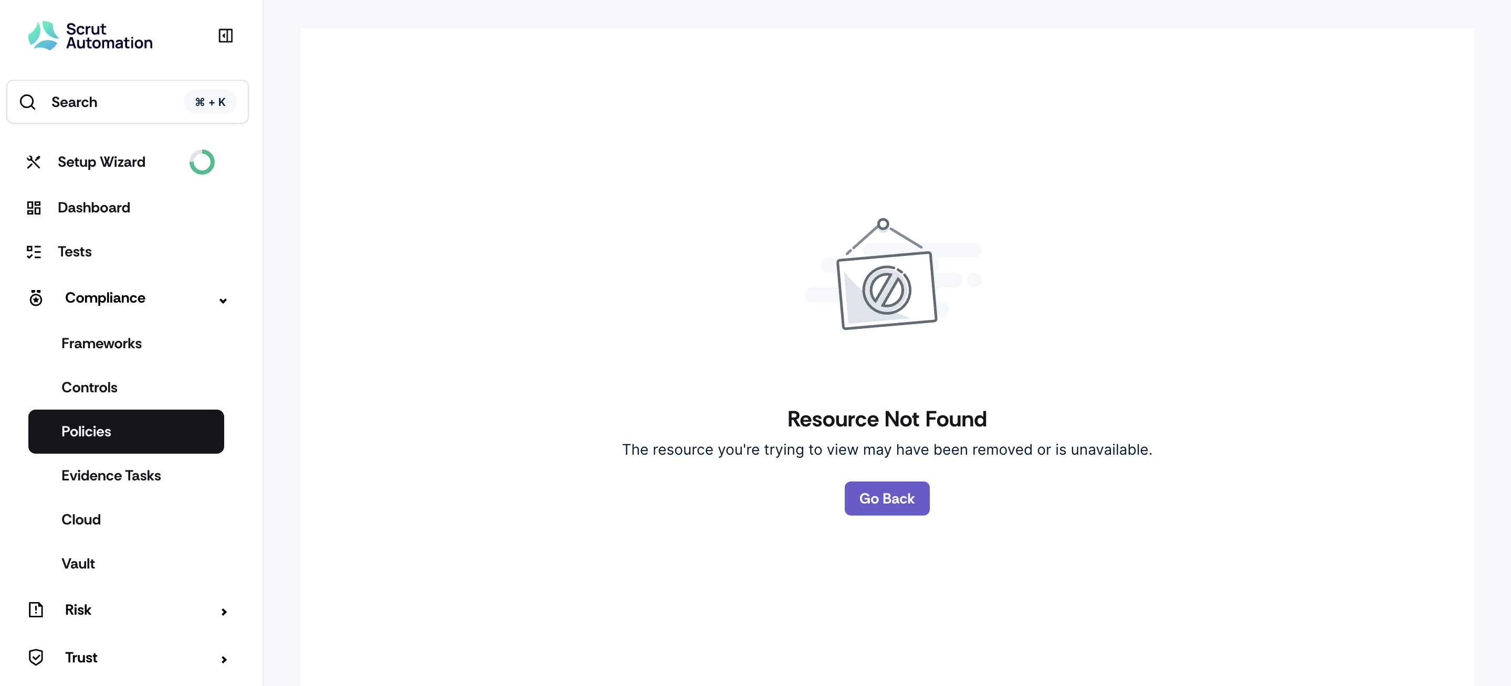The height and width of the screenshot is (686, 1511).
Task: Select the highlighted Policies item
Action: (x=126, y=431)
